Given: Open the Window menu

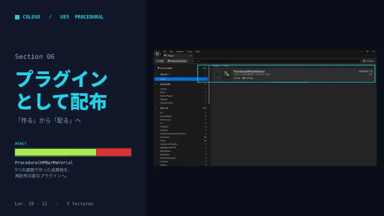Looking at the screenshot, I should [x=180, y=51].
